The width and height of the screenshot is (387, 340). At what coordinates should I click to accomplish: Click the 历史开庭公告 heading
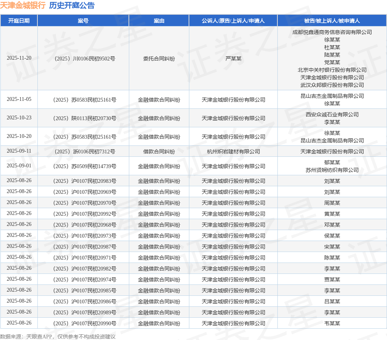click(x=72, y=6)
